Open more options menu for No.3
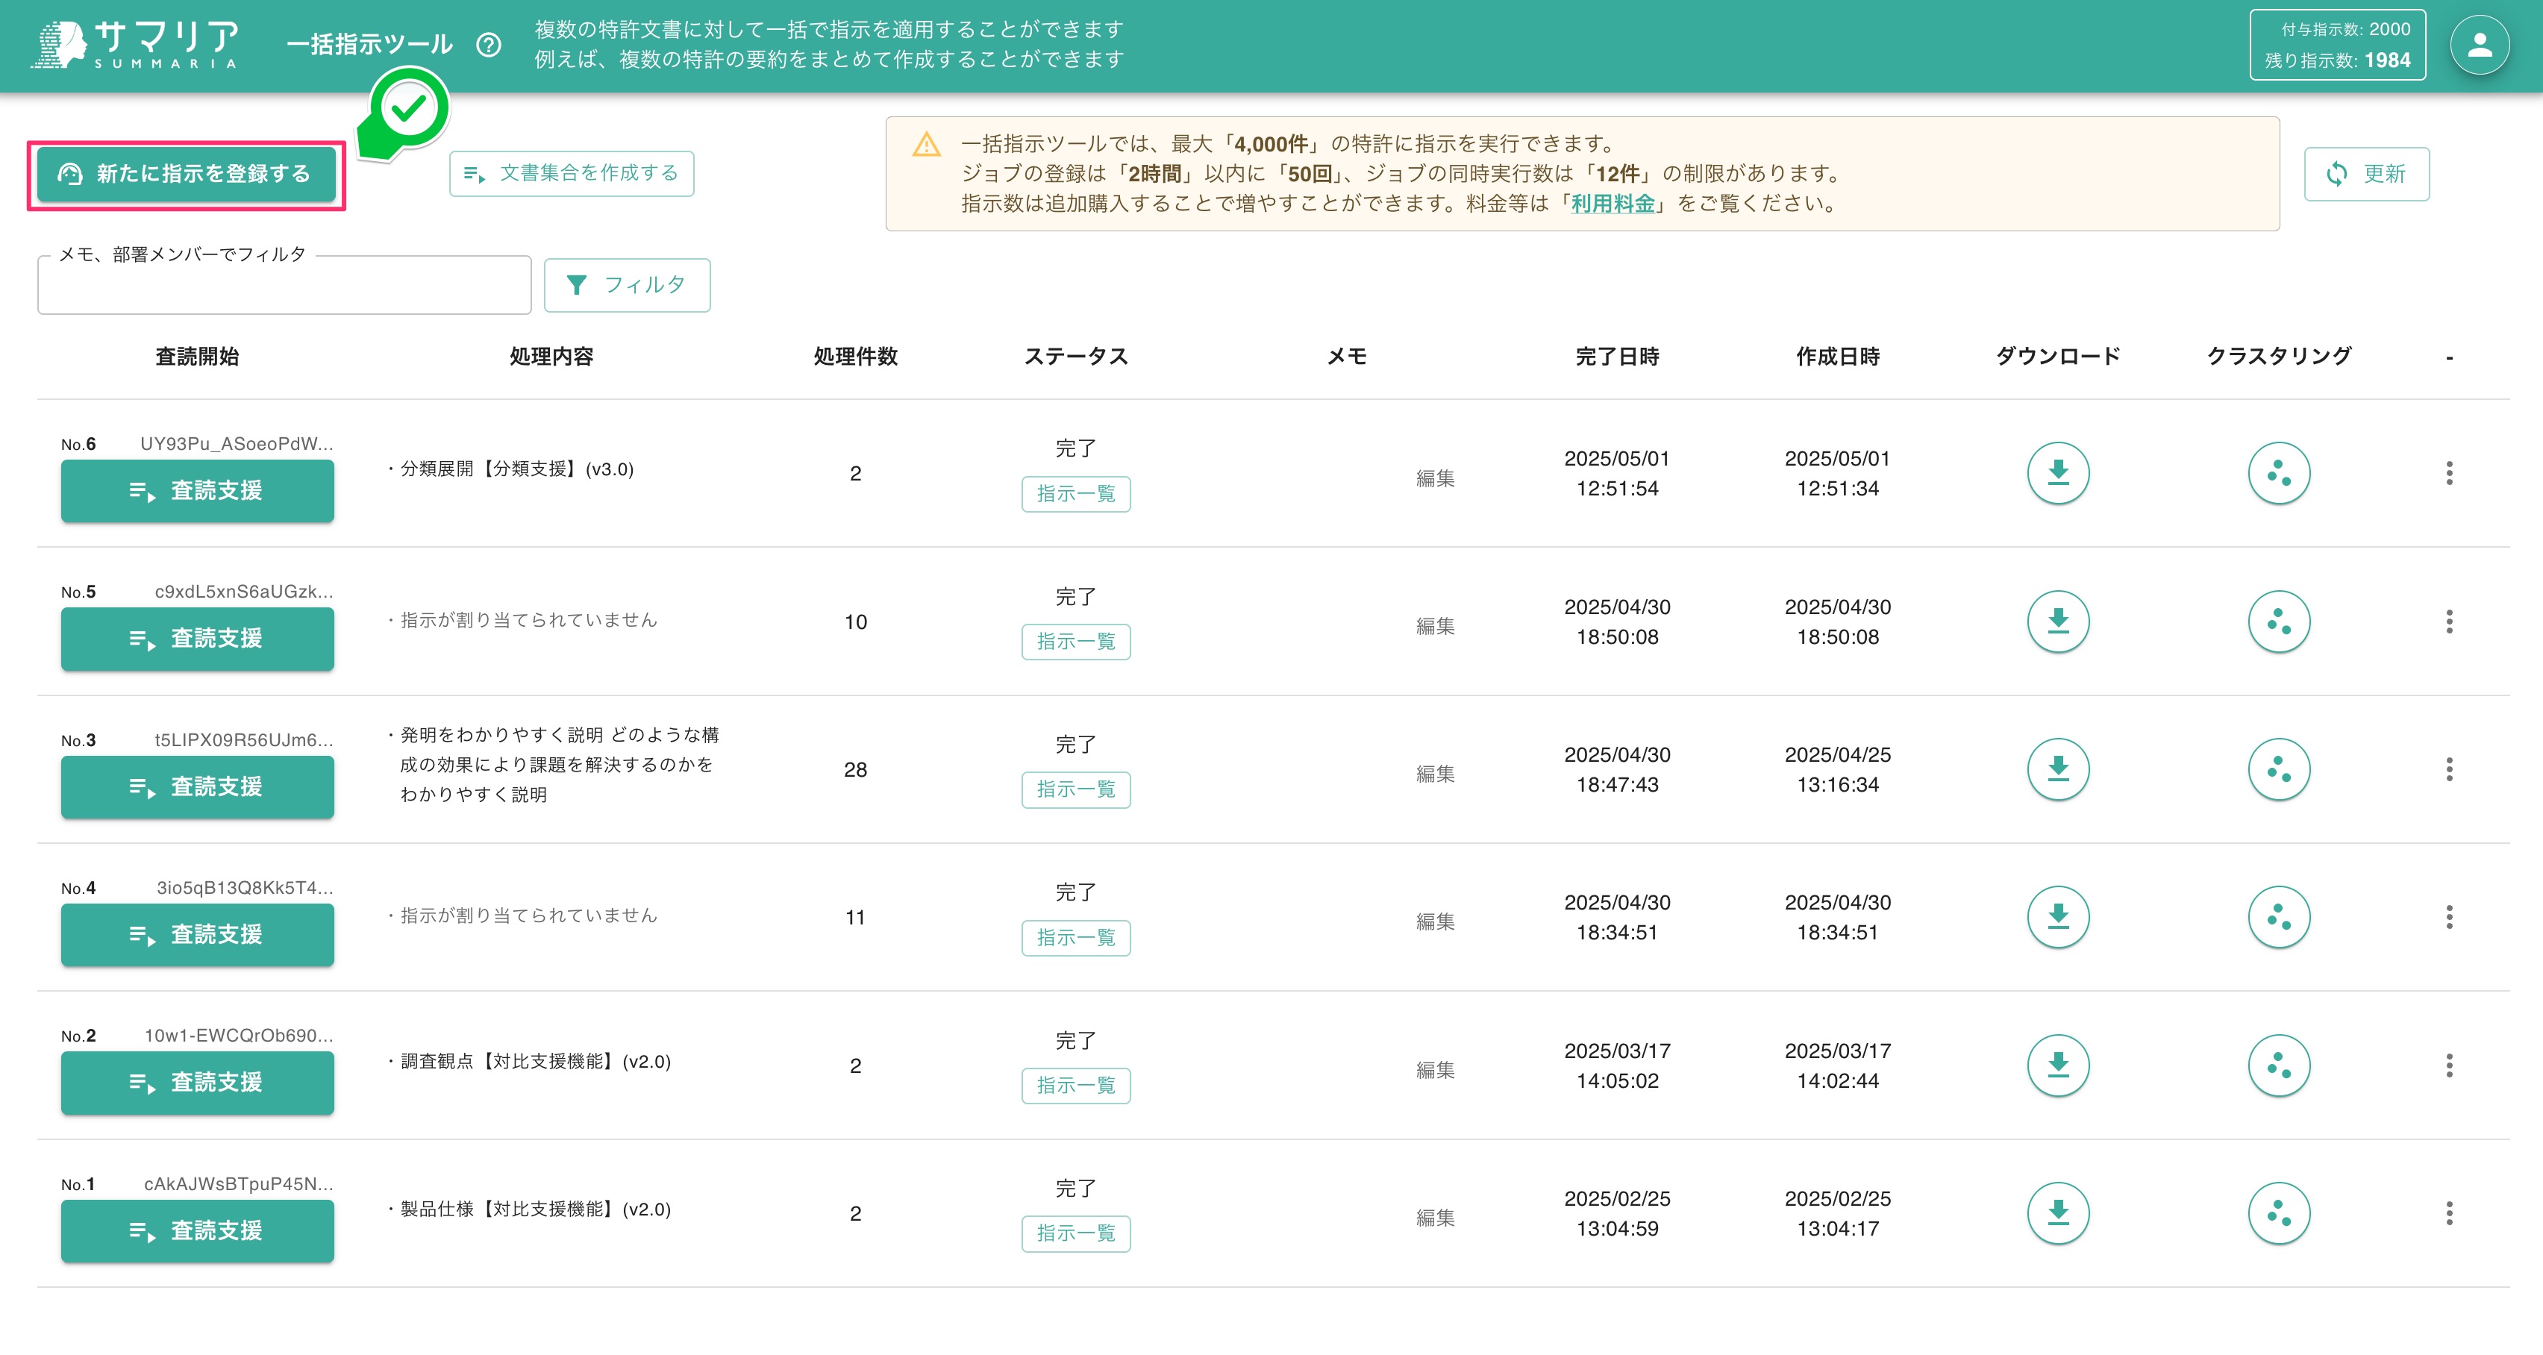This screenshot has height=1355, width=2543. pos(2448,769)
